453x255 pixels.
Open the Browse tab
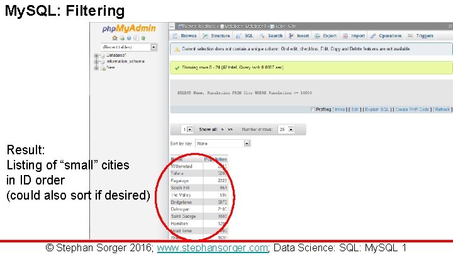pos(185,35)
